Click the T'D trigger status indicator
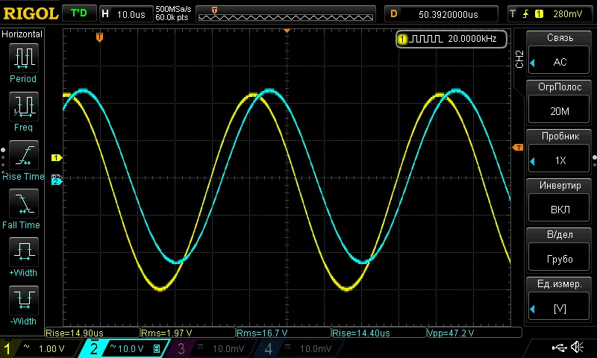597x358 pixels. [79, 13]
